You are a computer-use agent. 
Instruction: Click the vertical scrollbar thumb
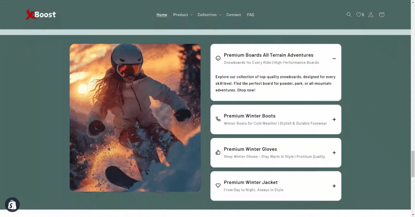(413, 164)
